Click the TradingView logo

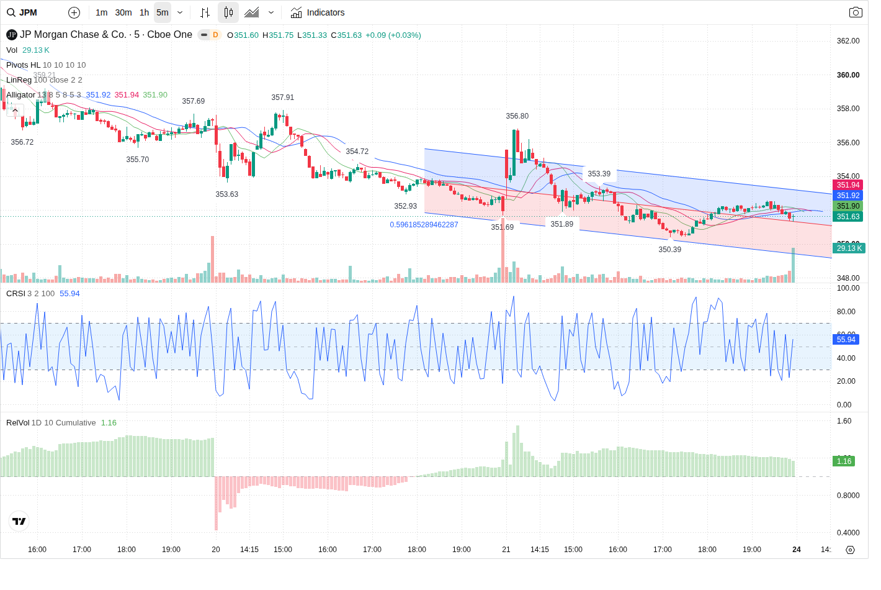point(19,521)
